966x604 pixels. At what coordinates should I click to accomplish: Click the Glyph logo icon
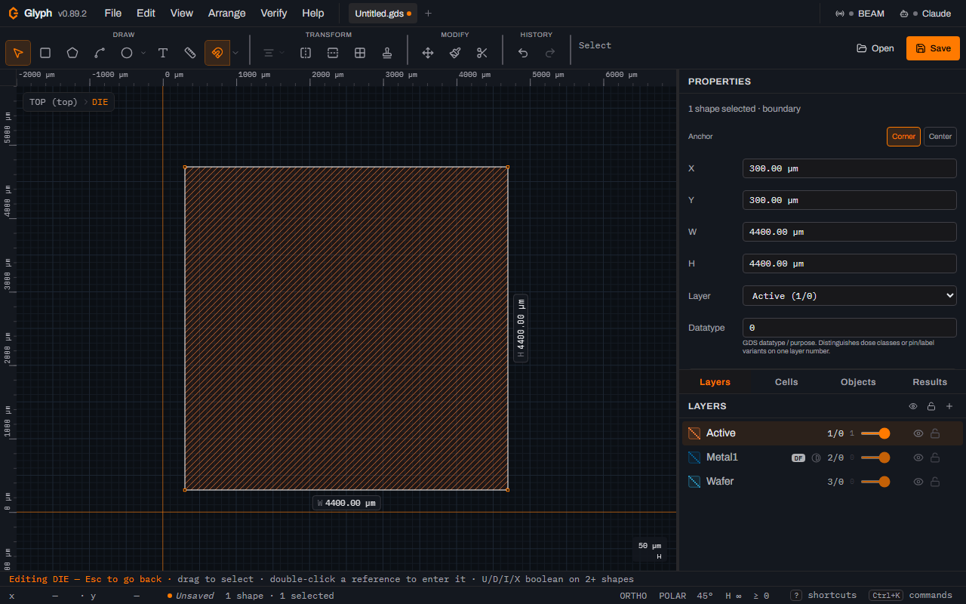pos(14,14)
